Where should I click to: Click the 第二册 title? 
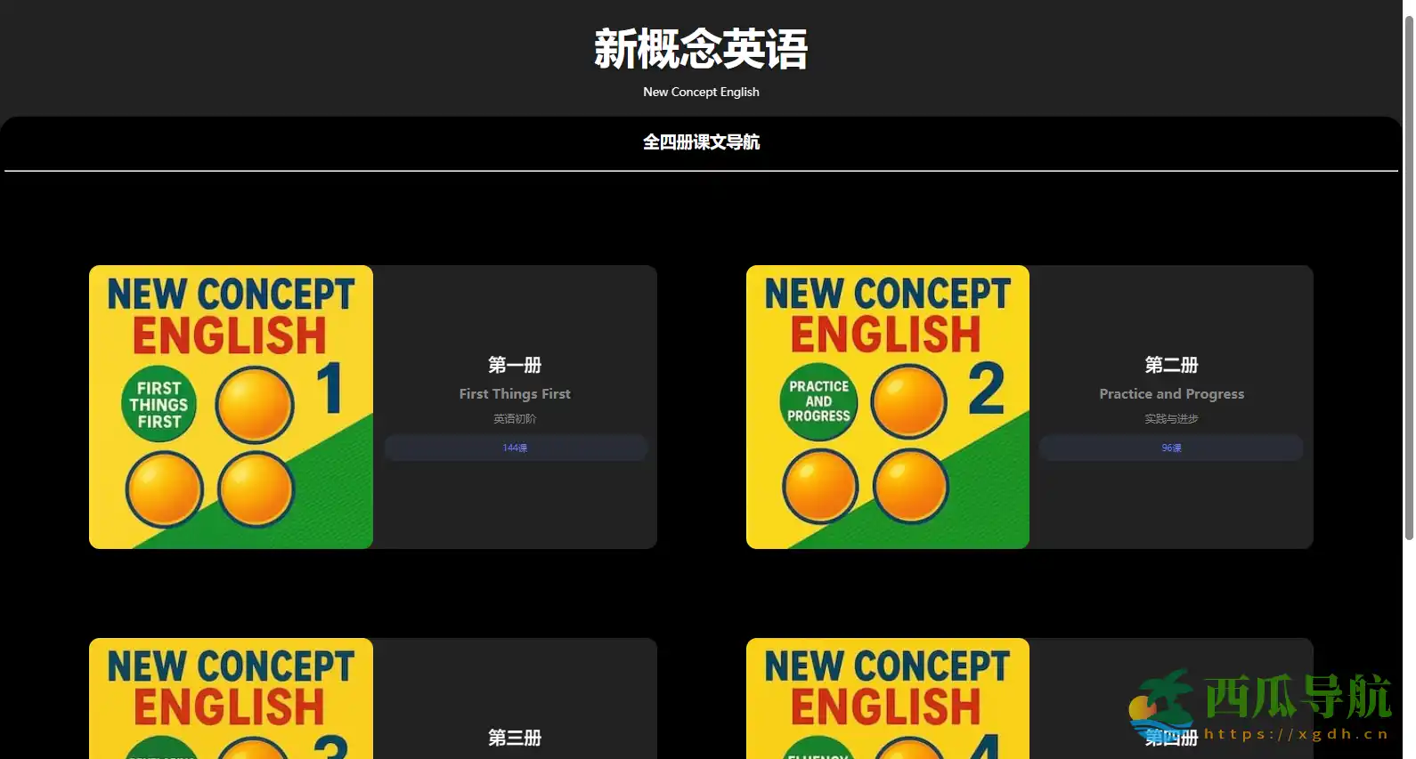point(1171,365)
